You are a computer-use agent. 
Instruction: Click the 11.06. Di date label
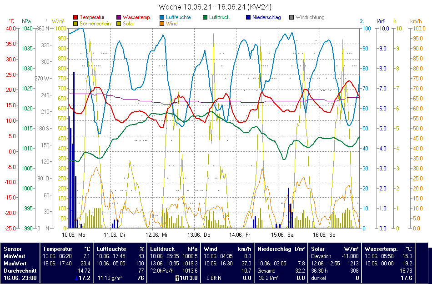[x=114, y=235]
